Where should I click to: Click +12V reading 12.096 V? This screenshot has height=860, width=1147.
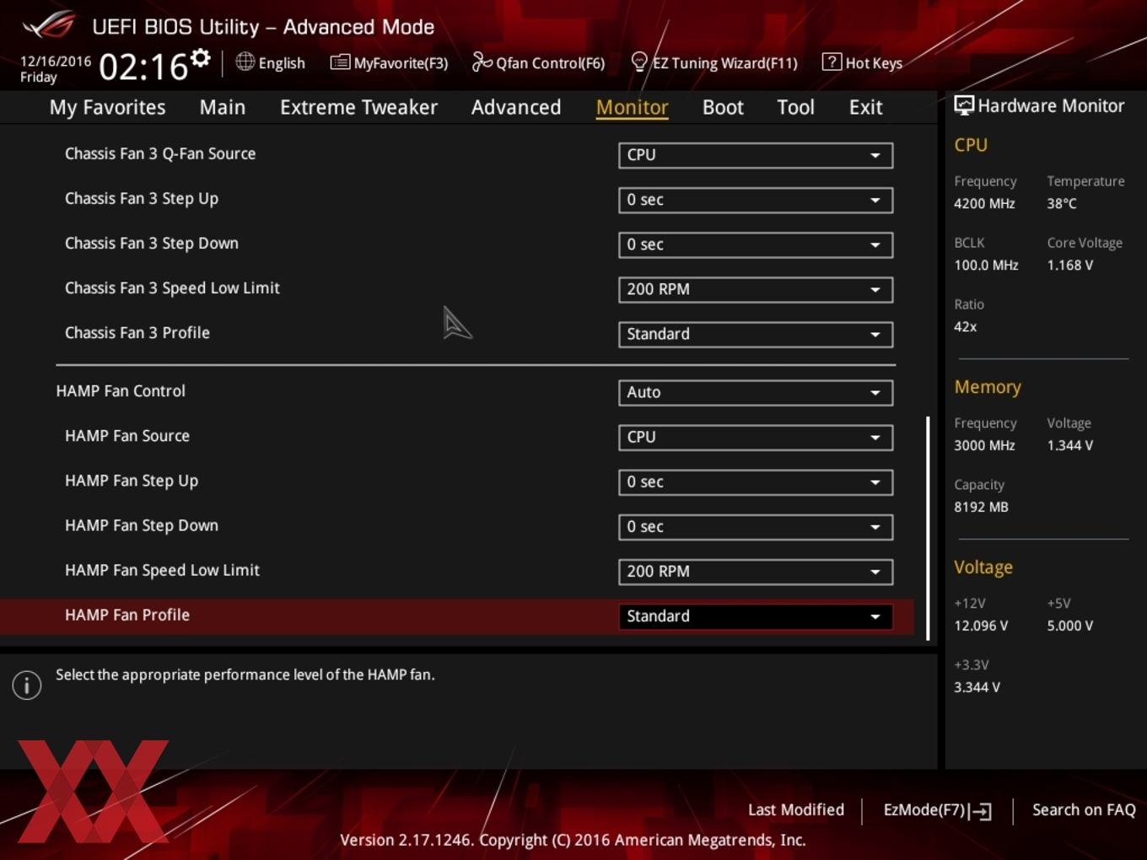tap(981, 626)
